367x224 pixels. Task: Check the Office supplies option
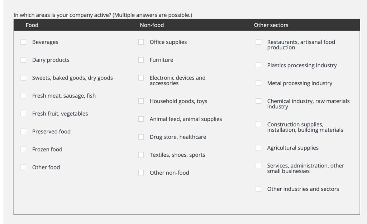141,42
